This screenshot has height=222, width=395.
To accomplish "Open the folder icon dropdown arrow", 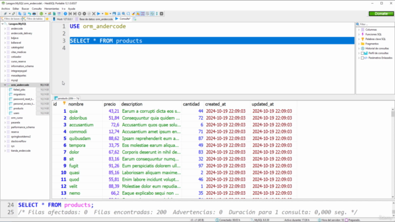I will click(x=110, y=14).
